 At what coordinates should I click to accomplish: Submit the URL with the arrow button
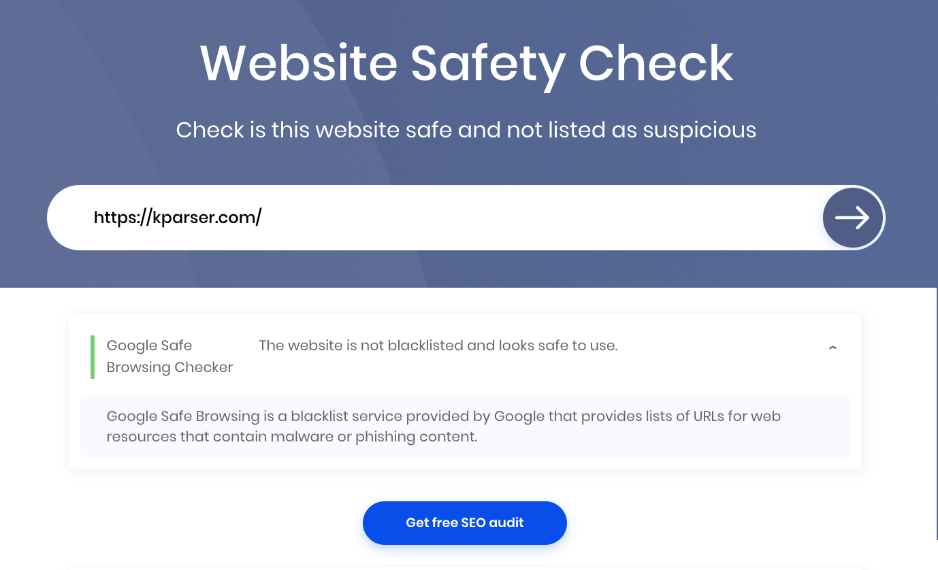tap(853, 218)
